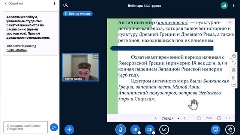Make the webcam video fullscreen
This screenshot has width=240, height=135.
(x=96, y=57)
